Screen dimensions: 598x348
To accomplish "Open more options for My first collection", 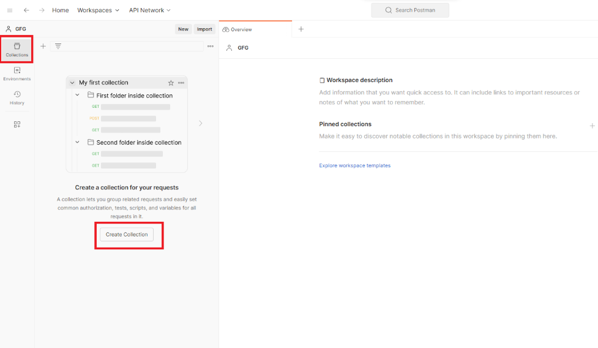I will click(x=181, y=83).
